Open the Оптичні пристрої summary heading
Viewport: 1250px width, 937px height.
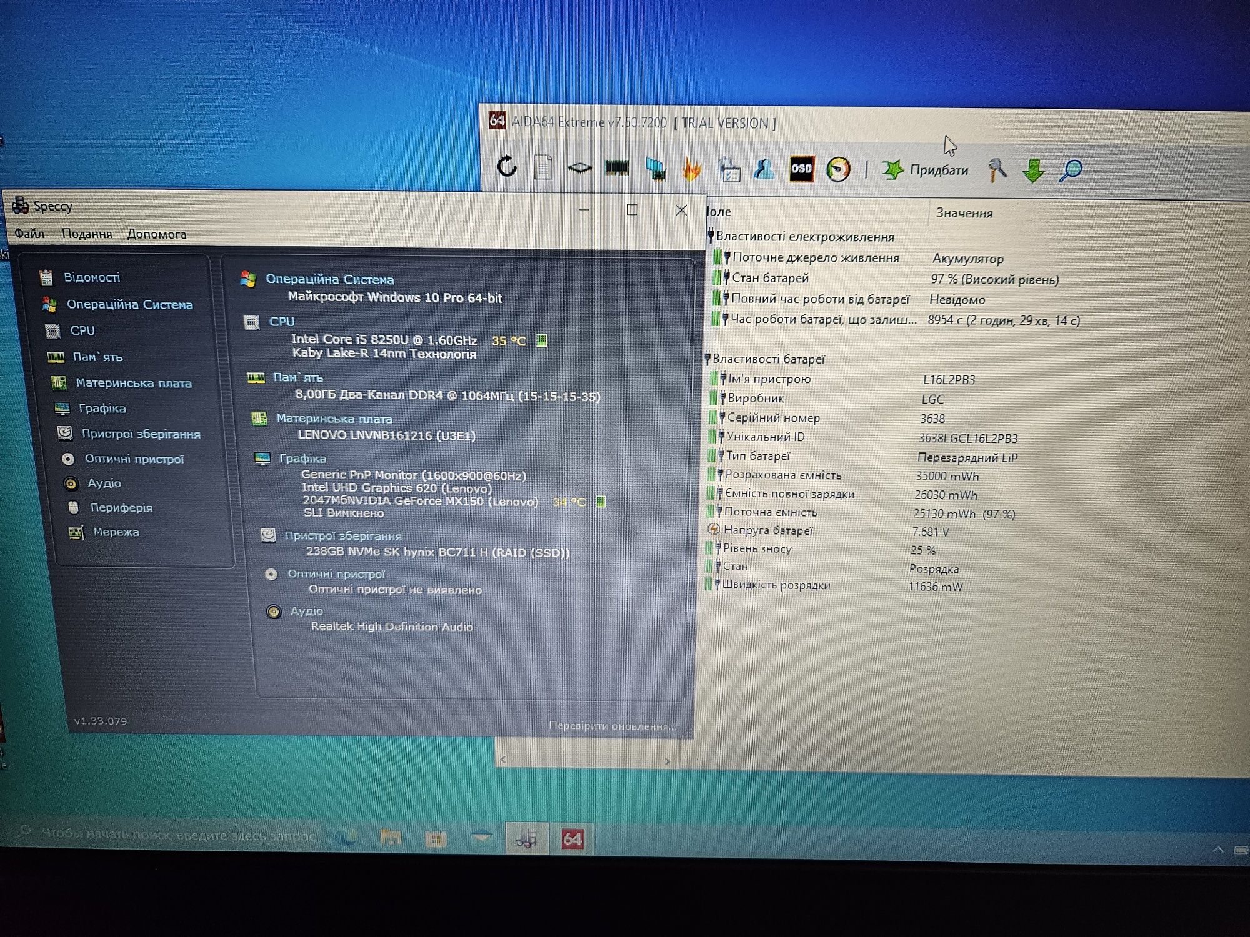point(336,574)
